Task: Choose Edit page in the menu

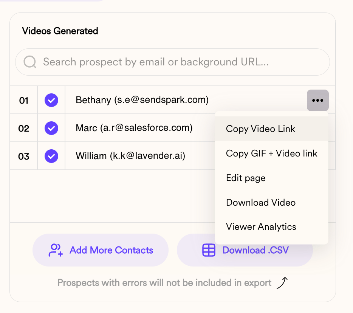Action: [x=271, y=178]
